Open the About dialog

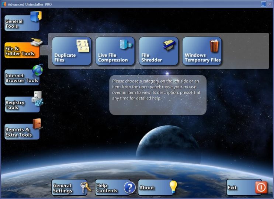pyautogui.click(x=156, y=188)
